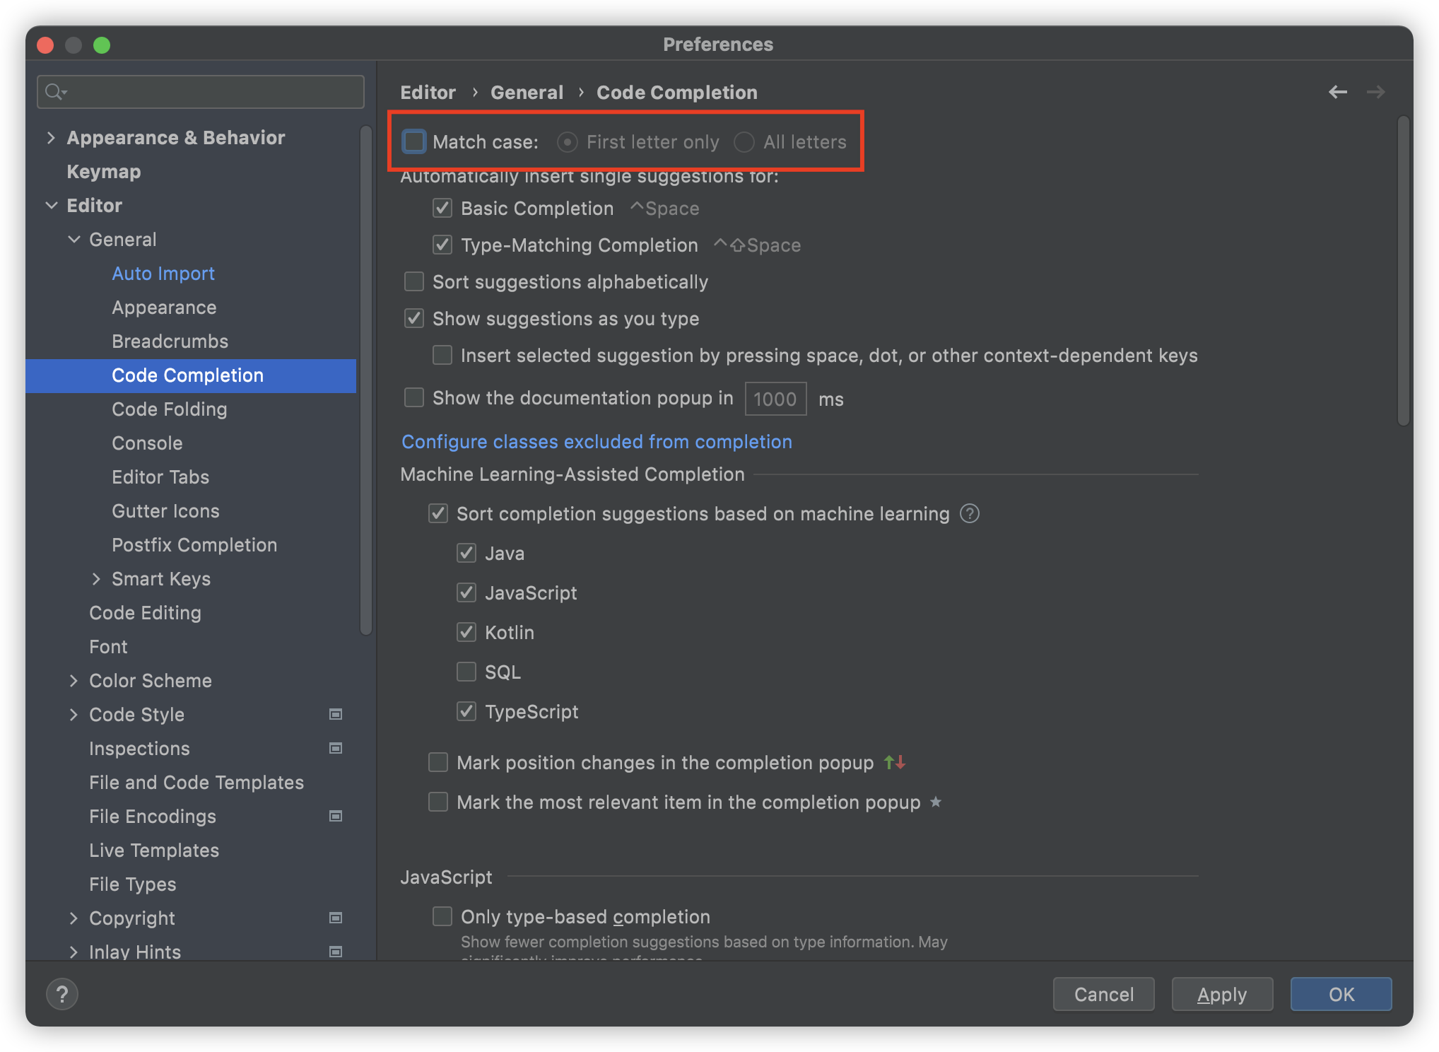The height and width of the screenshot is (1052, 1439).
Task: Enable Sort suggestions alphabetically
Action: (414, 281)
